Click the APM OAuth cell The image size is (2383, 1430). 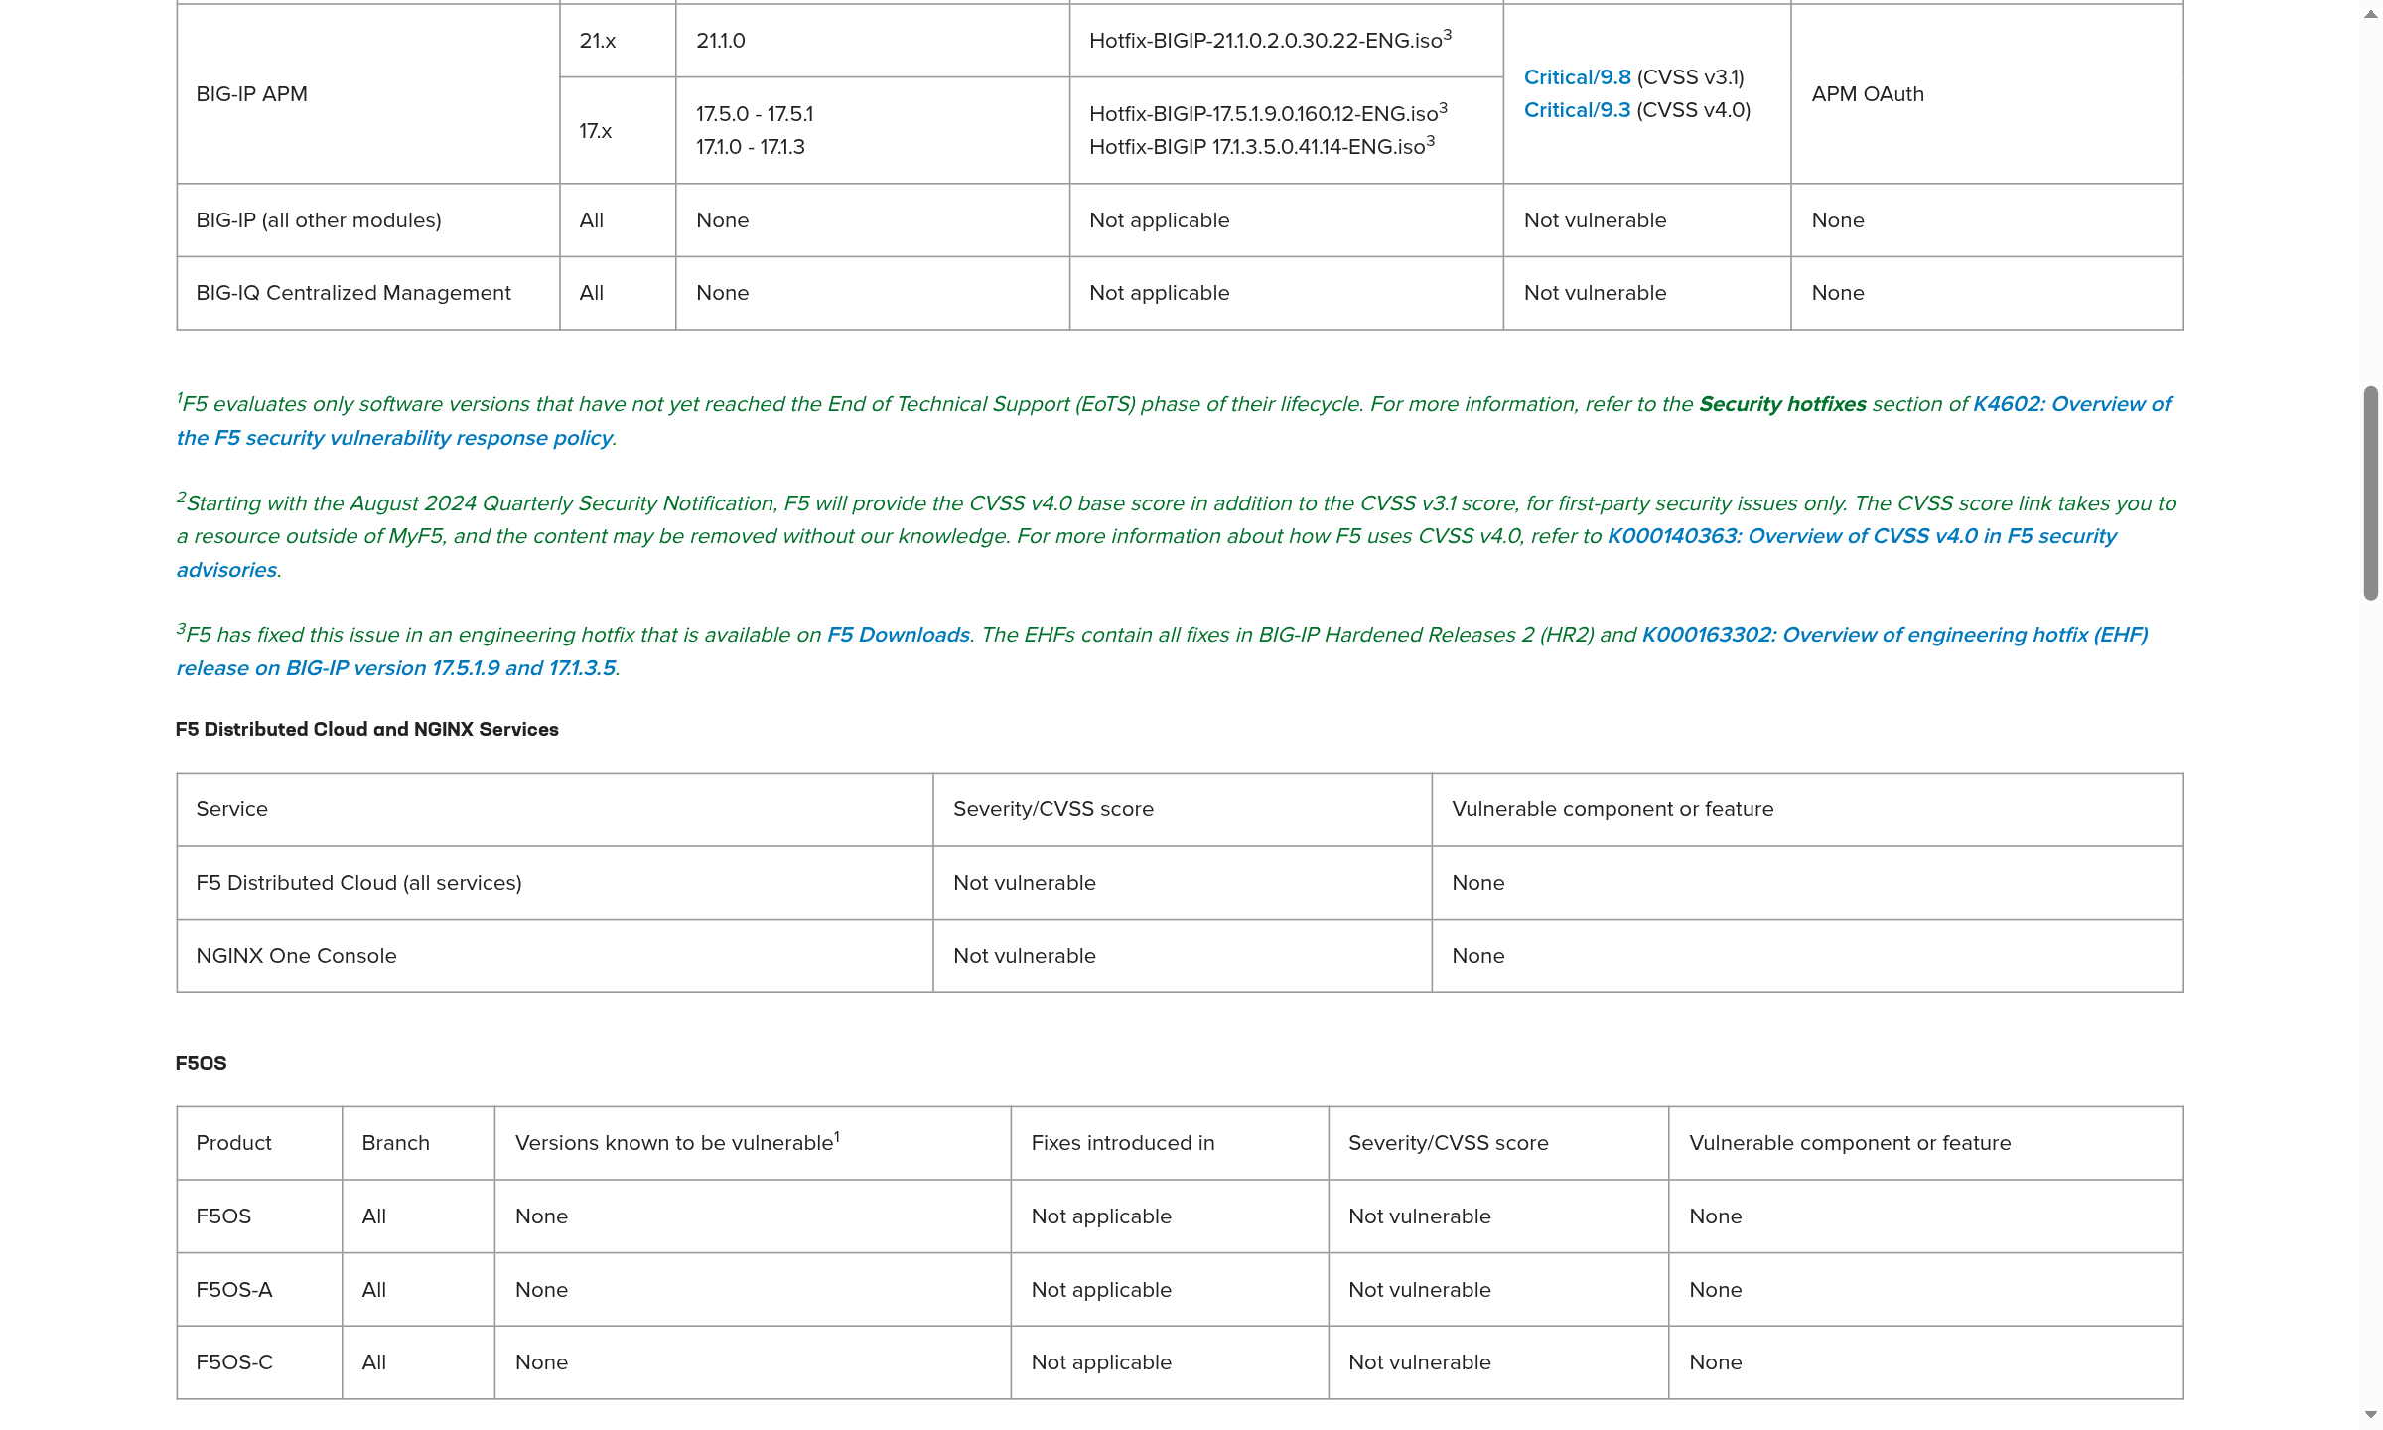(x=1987, y=94)
